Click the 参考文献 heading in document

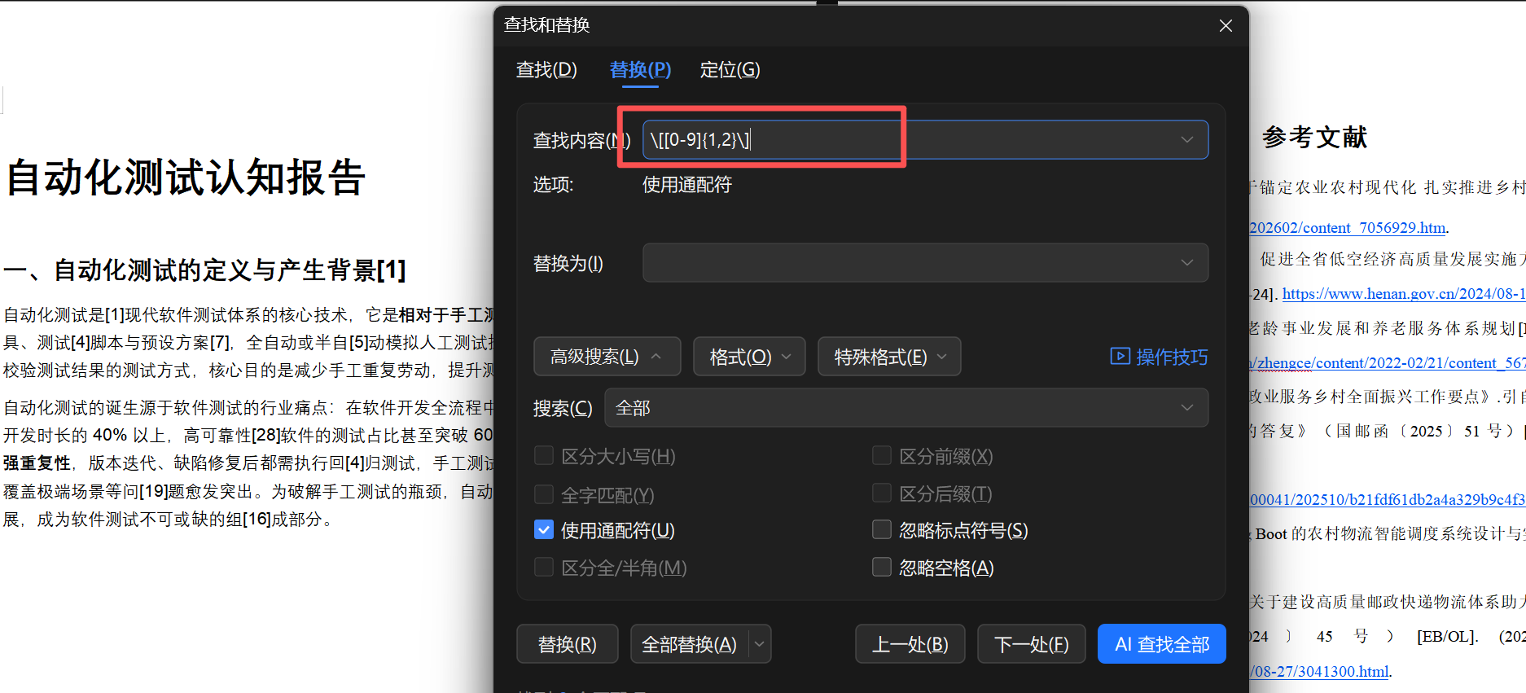pyautogui.click(x=1314, y=137)
